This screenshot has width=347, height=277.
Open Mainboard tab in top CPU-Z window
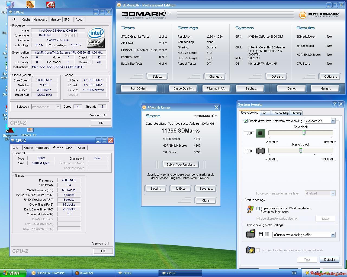click(40, 19)
